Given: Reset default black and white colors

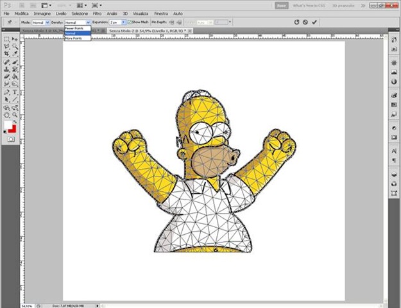Looking at the screenshot, I should click(x=5, y=132).
